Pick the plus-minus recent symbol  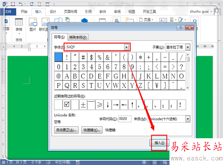[83, 105]
